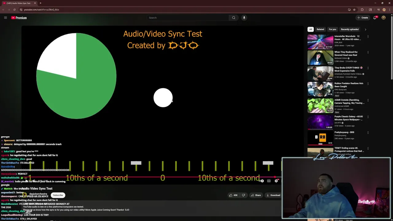Focus the YouTube Search field
This screenshot has height=221, width=393.
pos(188,18)
